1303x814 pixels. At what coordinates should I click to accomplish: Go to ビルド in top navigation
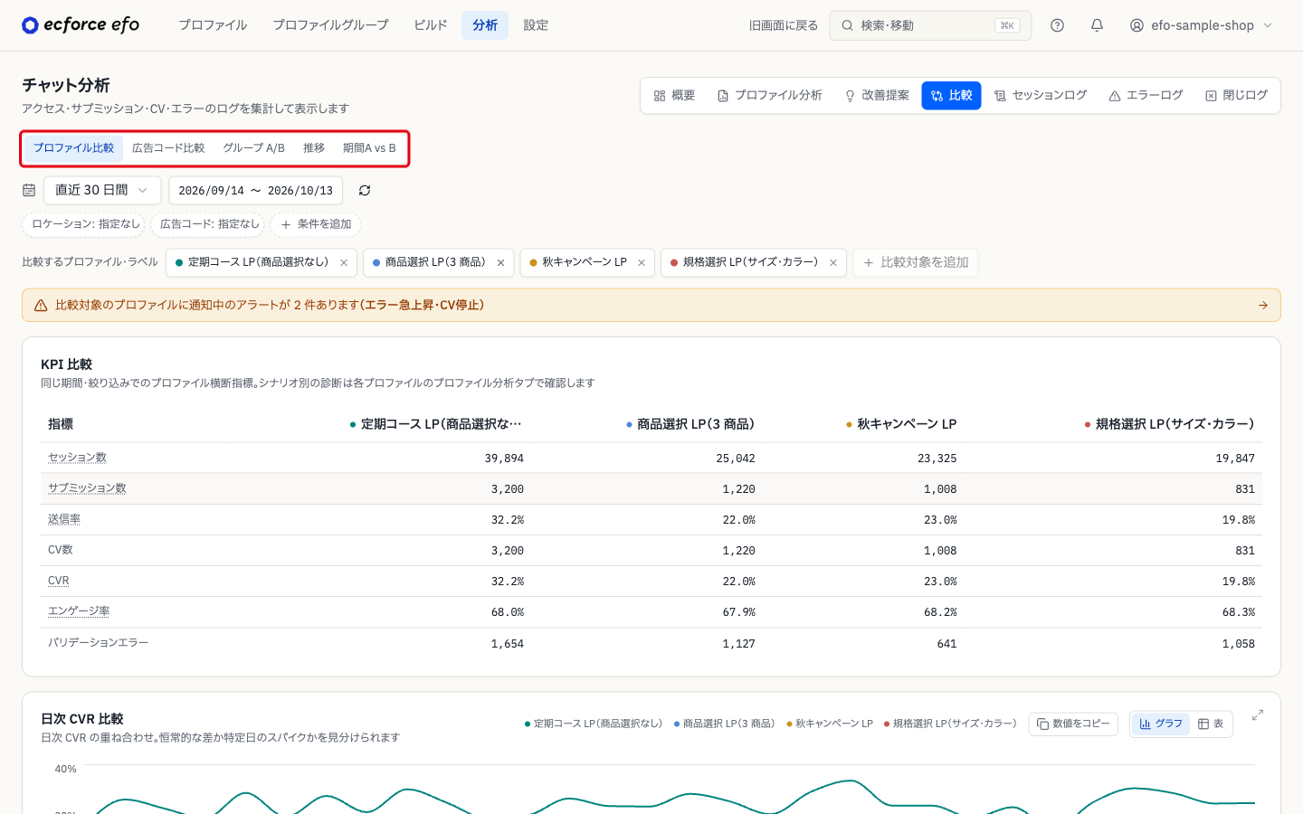431,25
